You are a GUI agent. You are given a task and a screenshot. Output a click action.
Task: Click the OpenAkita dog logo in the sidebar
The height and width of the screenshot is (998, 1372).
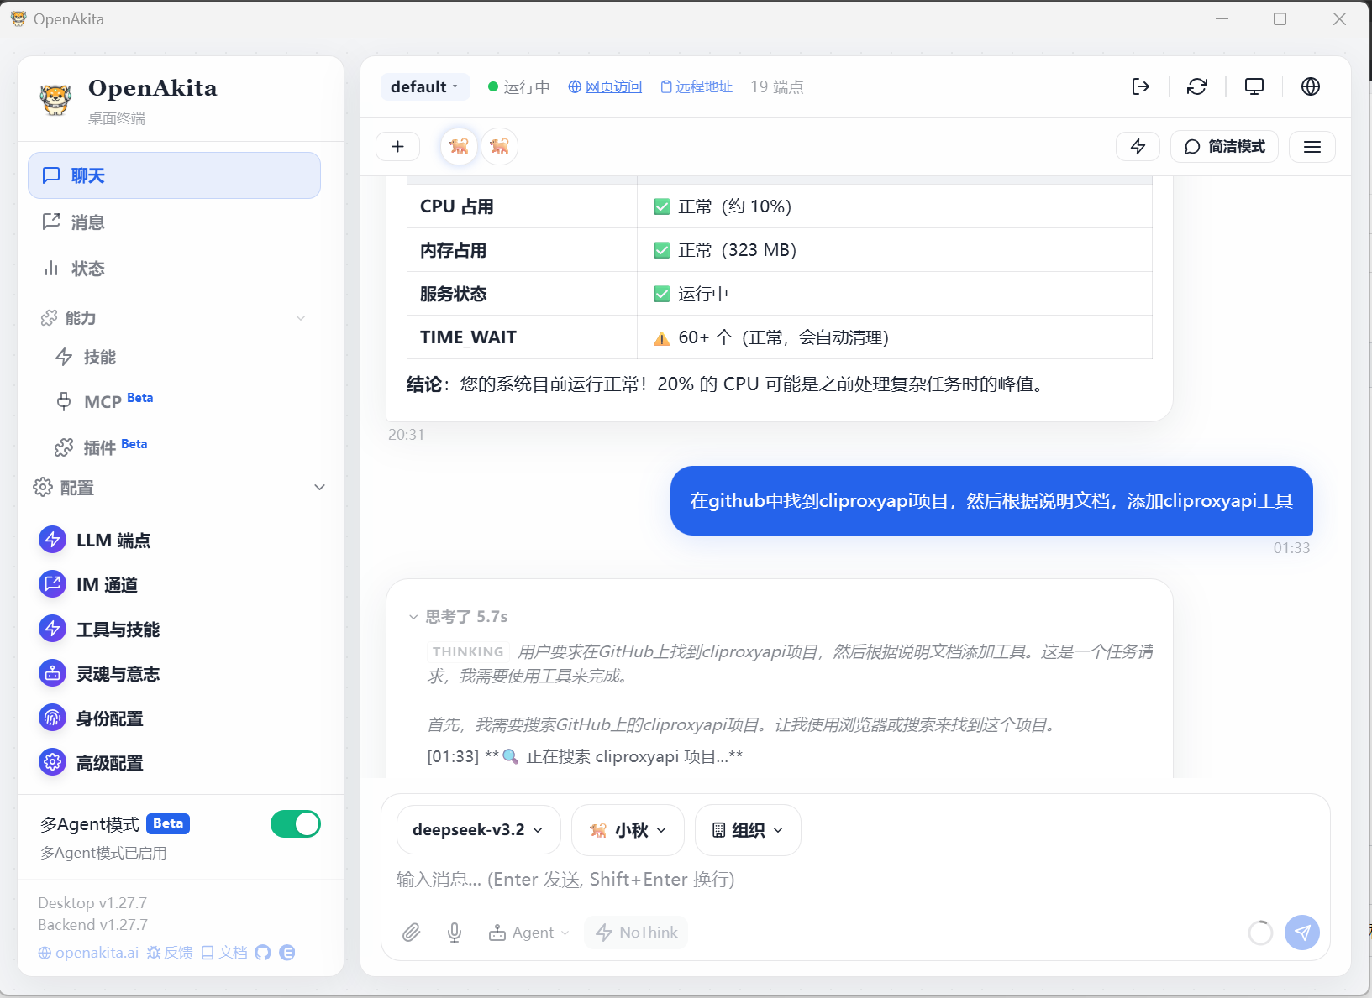[56, 99]
